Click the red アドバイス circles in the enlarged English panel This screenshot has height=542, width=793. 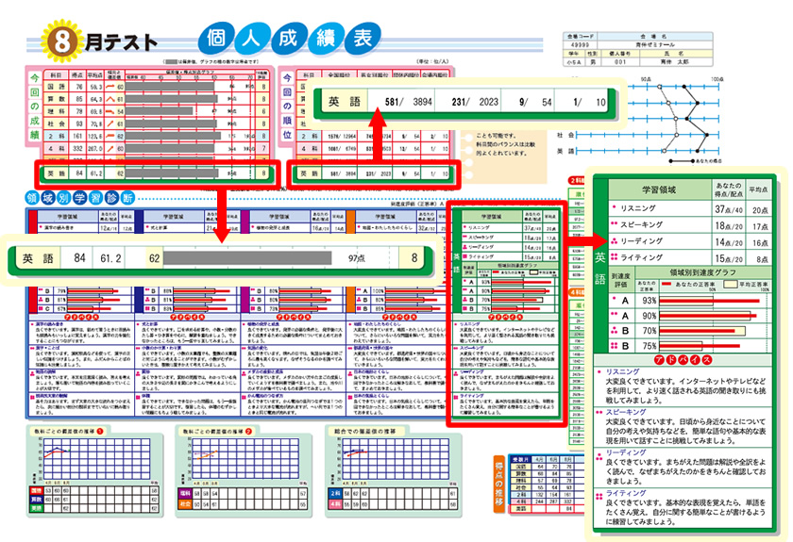[x=683, y=360]
